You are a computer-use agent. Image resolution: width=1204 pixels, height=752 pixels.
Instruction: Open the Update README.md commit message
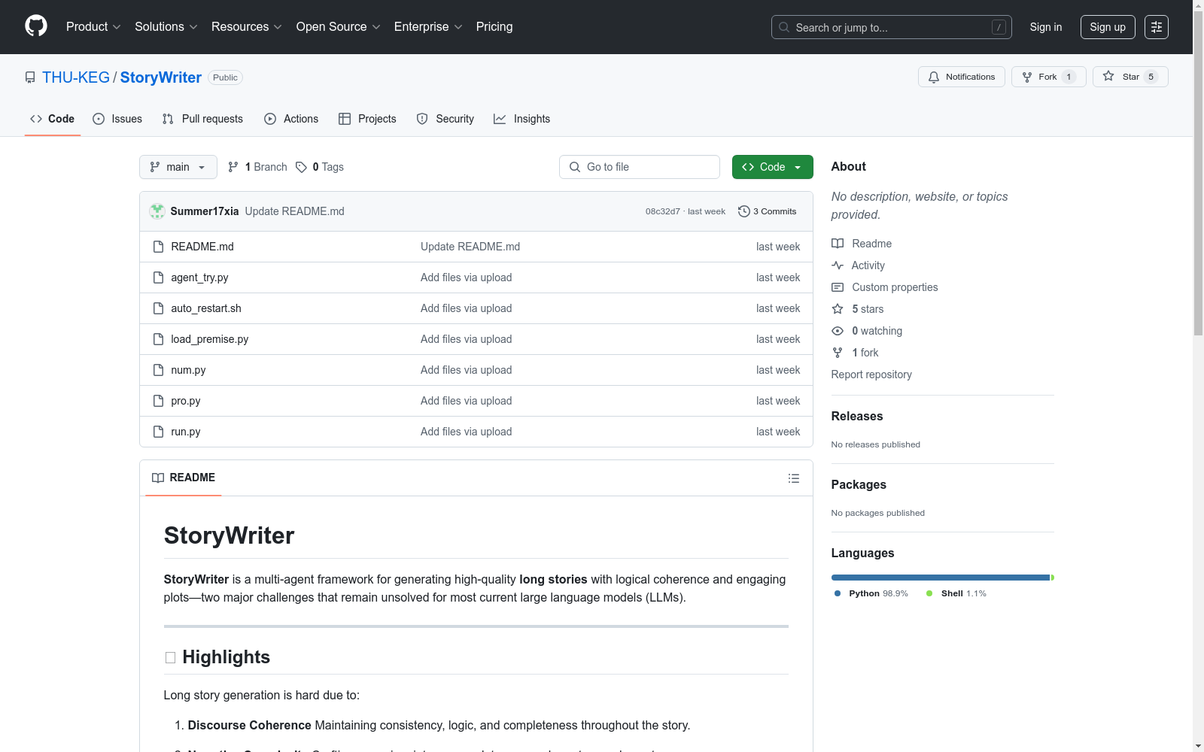click(295, 211)
